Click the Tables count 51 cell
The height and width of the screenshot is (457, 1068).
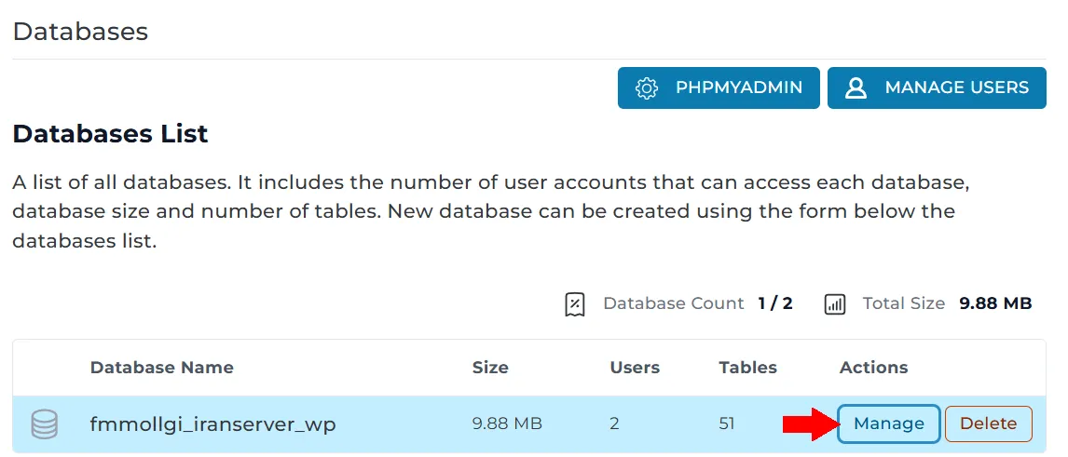(x=727, y=423)
